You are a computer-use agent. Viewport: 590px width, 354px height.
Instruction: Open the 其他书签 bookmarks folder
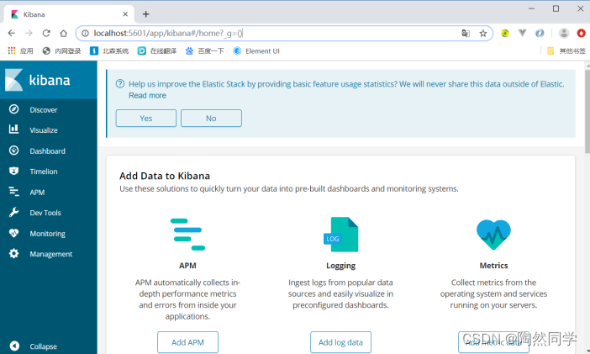tap(566, 50)
